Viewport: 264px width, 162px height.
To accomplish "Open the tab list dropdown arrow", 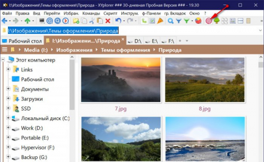I will [187, 41].
